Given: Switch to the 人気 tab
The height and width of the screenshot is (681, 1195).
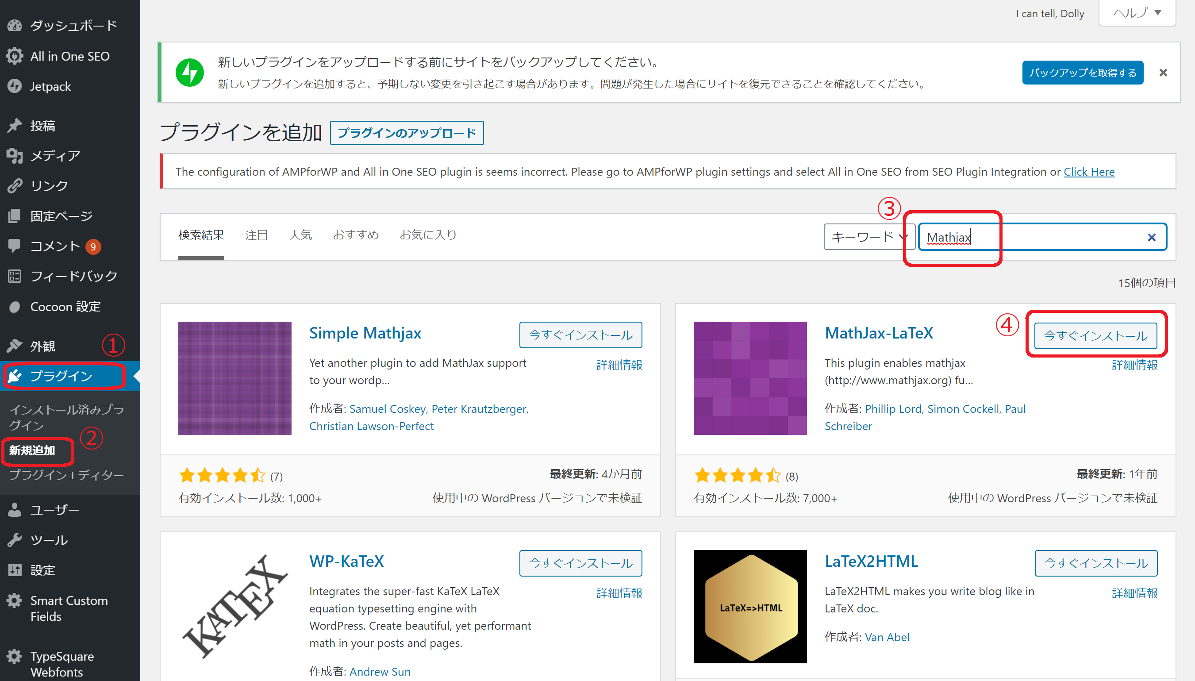Looking at the screenshot, I should click(x=300, y=235).
